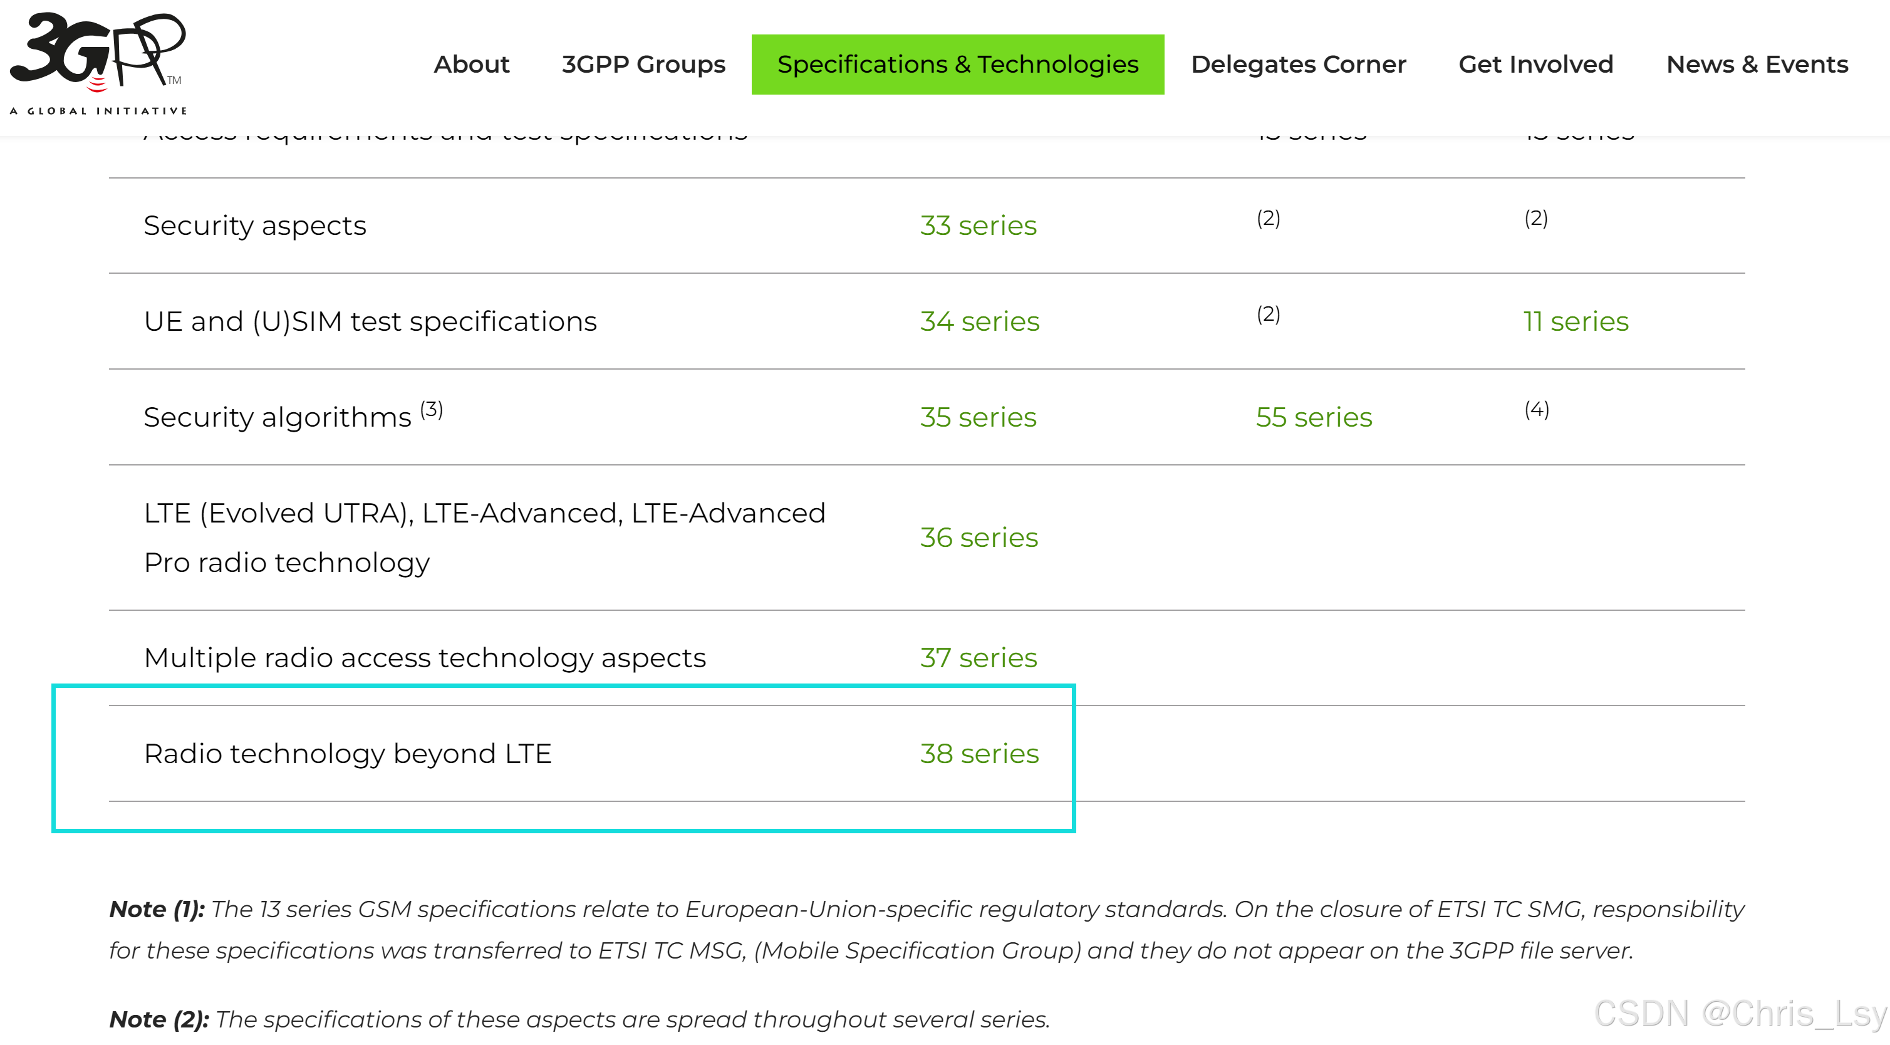Click the Multiple radio access technology aspects text
Screen dimensions: 1890x1045
[x=424, y=658]
